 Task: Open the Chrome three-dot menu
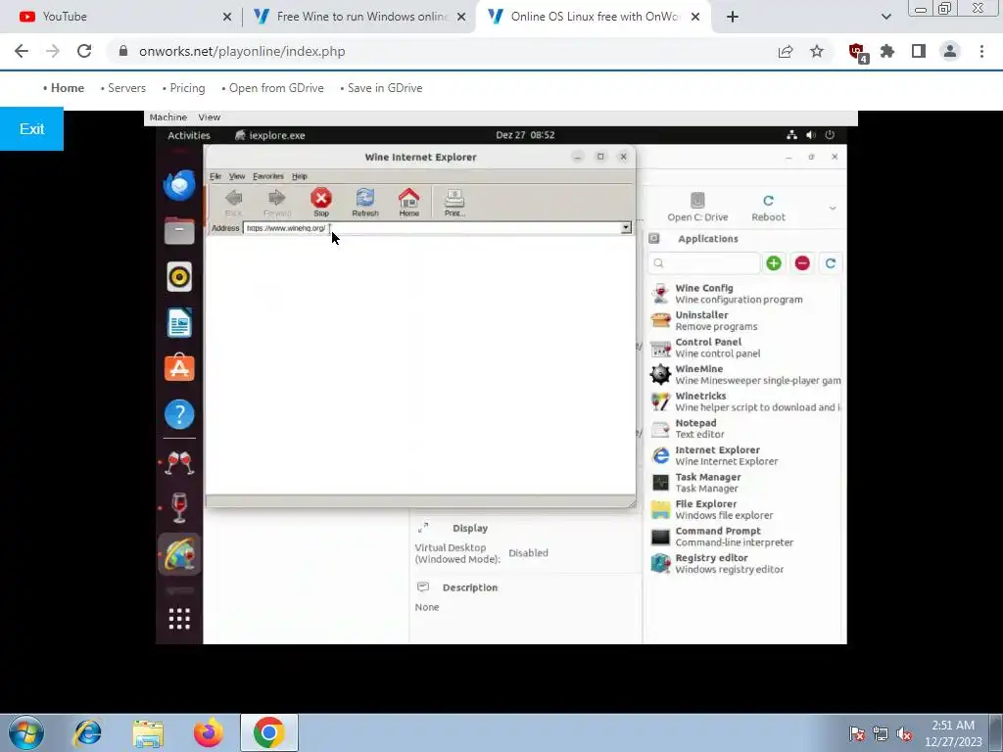[981, 51]
